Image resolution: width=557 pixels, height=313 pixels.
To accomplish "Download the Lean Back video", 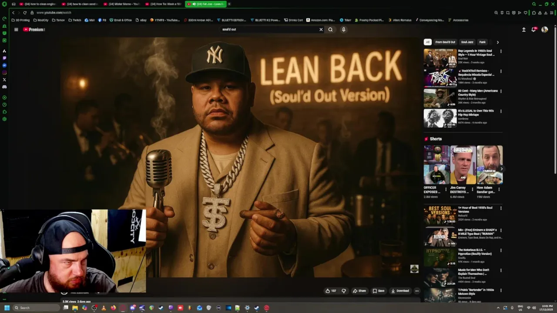I will (400, 291).
